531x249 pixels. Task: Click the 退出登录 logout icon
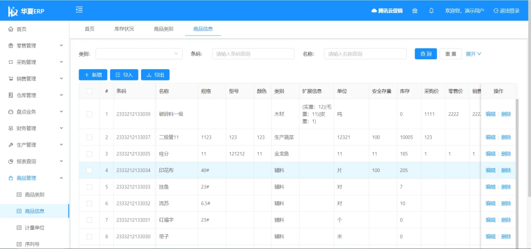496,11
